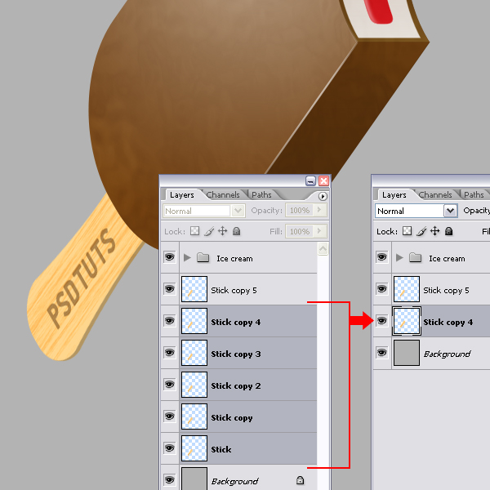Viewport: 490px width, 490px height.
Task: Click the Ice cream folder icon in left panel
Action: click(x=203, y=258)
